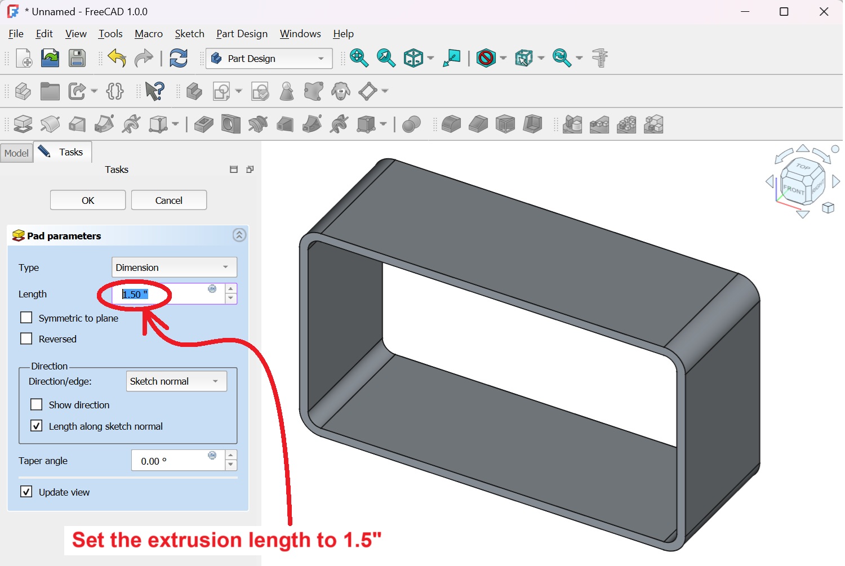Click the What's This help icon
This screenshot has height=566, width=845.
point(154,91)
